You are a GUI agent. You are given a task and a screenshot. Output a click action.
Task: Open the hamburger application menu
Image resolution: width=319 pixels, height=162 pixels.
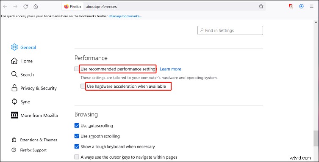(x=311, y=6)
